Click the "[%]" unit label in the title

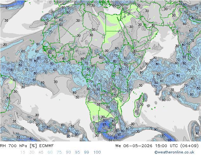click(33, 146)
